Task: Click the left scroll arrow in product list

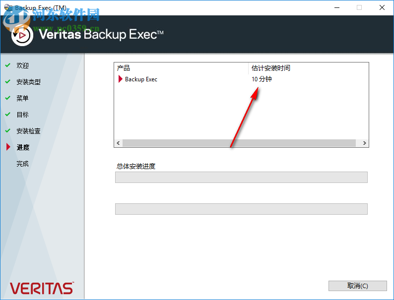Action: (x=119, y=143)
